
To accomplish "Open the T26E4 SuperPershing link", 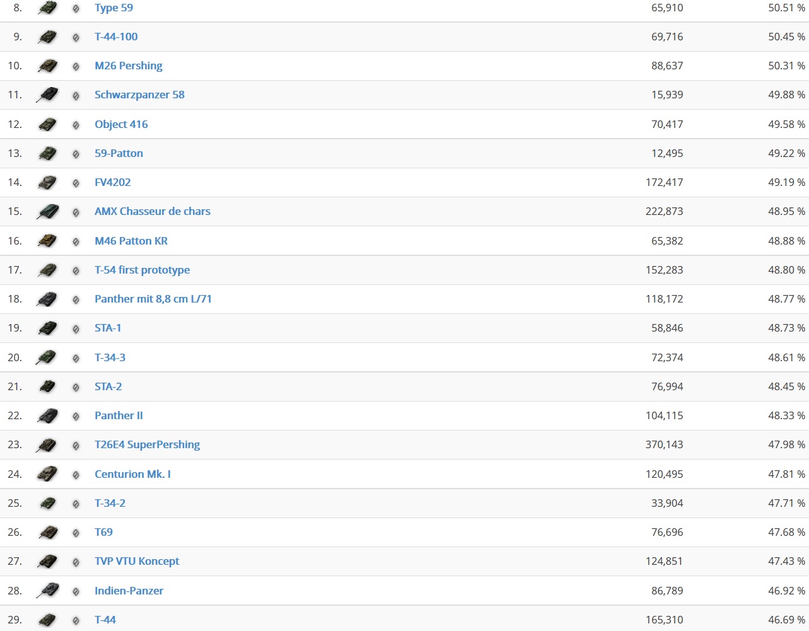I will click(x=147, y=444).
